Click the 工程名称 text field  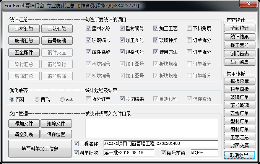tap(160, 144)
